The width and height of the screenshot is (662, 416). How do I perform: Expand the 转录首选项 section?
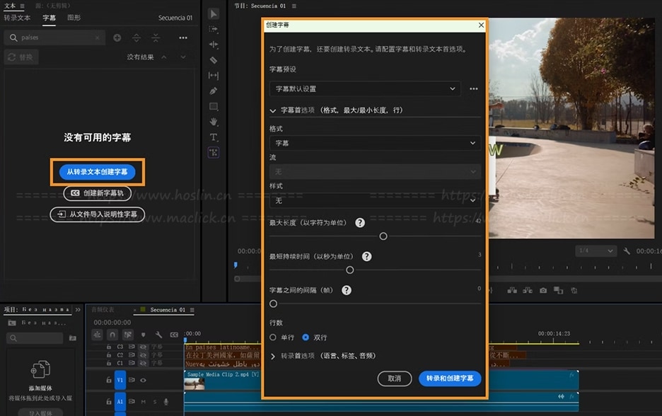pos(273,356)
